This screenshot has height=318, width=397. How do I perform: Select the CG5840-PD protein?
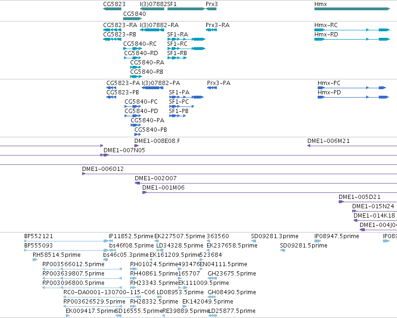click(x=132, y=116)
